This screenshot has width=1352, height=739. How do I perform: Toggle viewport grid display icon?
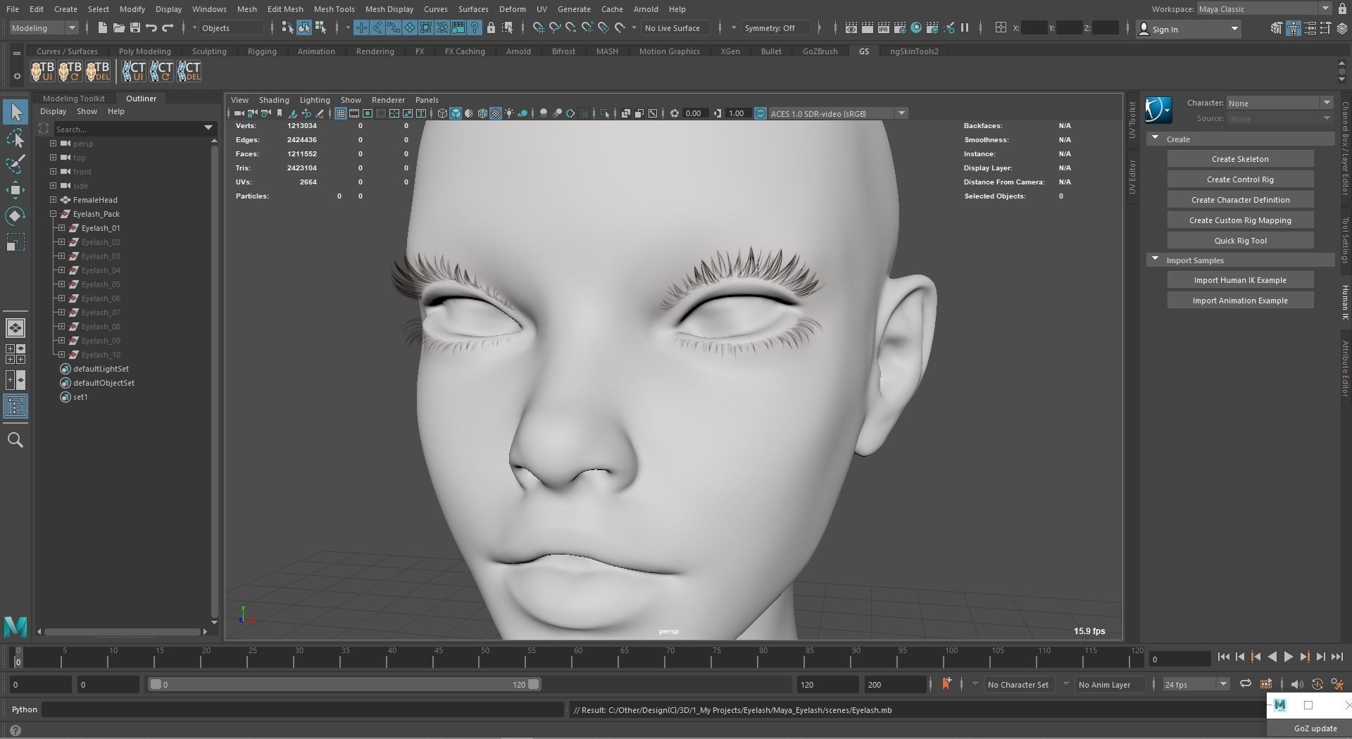tap(341, 113)
